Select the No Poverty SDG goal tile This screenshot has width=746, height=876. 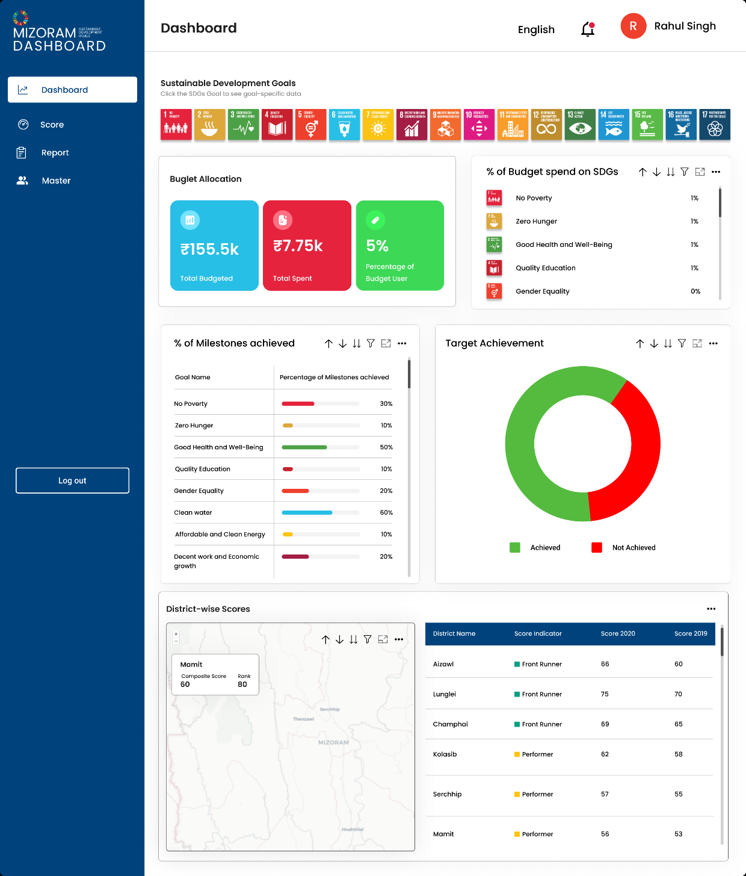click(176, 125)
